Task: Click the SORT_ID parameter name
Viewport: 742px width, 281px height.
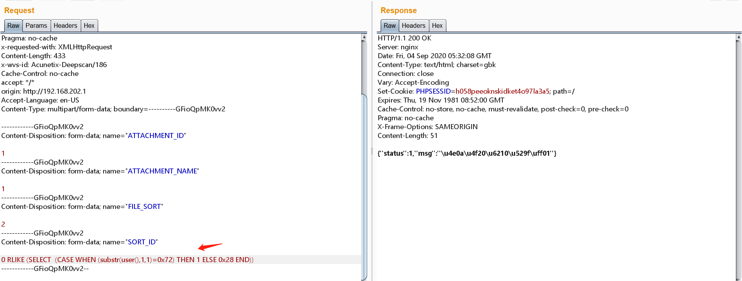Action: (142, 242)
